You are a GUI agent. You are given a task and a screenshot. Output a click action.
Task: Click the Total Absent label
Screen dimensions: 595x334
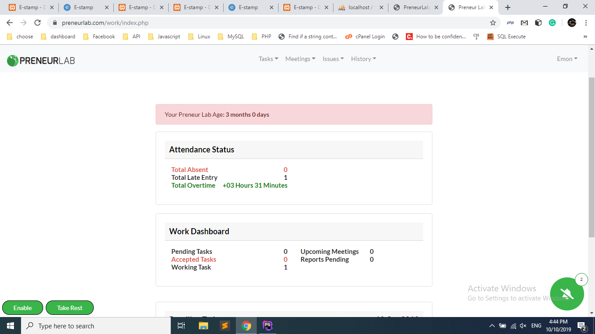(190, 170)
